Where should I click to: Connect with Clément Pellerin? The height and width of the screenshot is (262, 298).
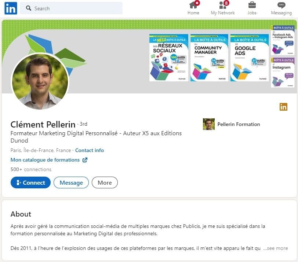[30, 182]
